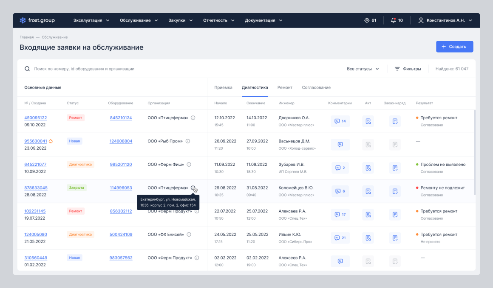The image size is (493, 288).
Task: Switch to the Ремонт tab
Action: [x=285, y=87]
